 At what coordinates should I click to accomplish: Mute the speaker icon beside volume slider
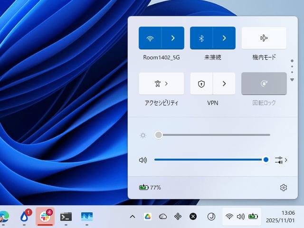(x=142, y=160)
